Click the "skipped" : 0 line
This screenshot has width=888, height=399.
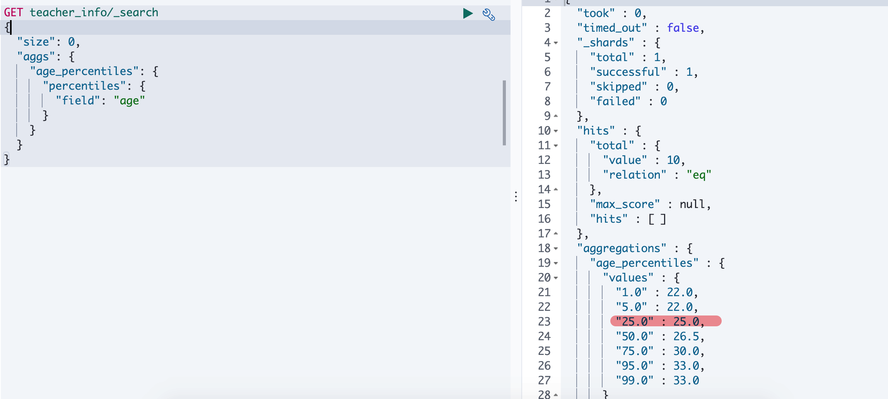click(x=634, y=87)
